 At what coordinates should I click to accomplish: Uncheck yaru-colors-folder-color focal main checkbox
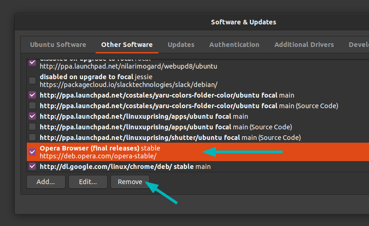coord(32,95)
